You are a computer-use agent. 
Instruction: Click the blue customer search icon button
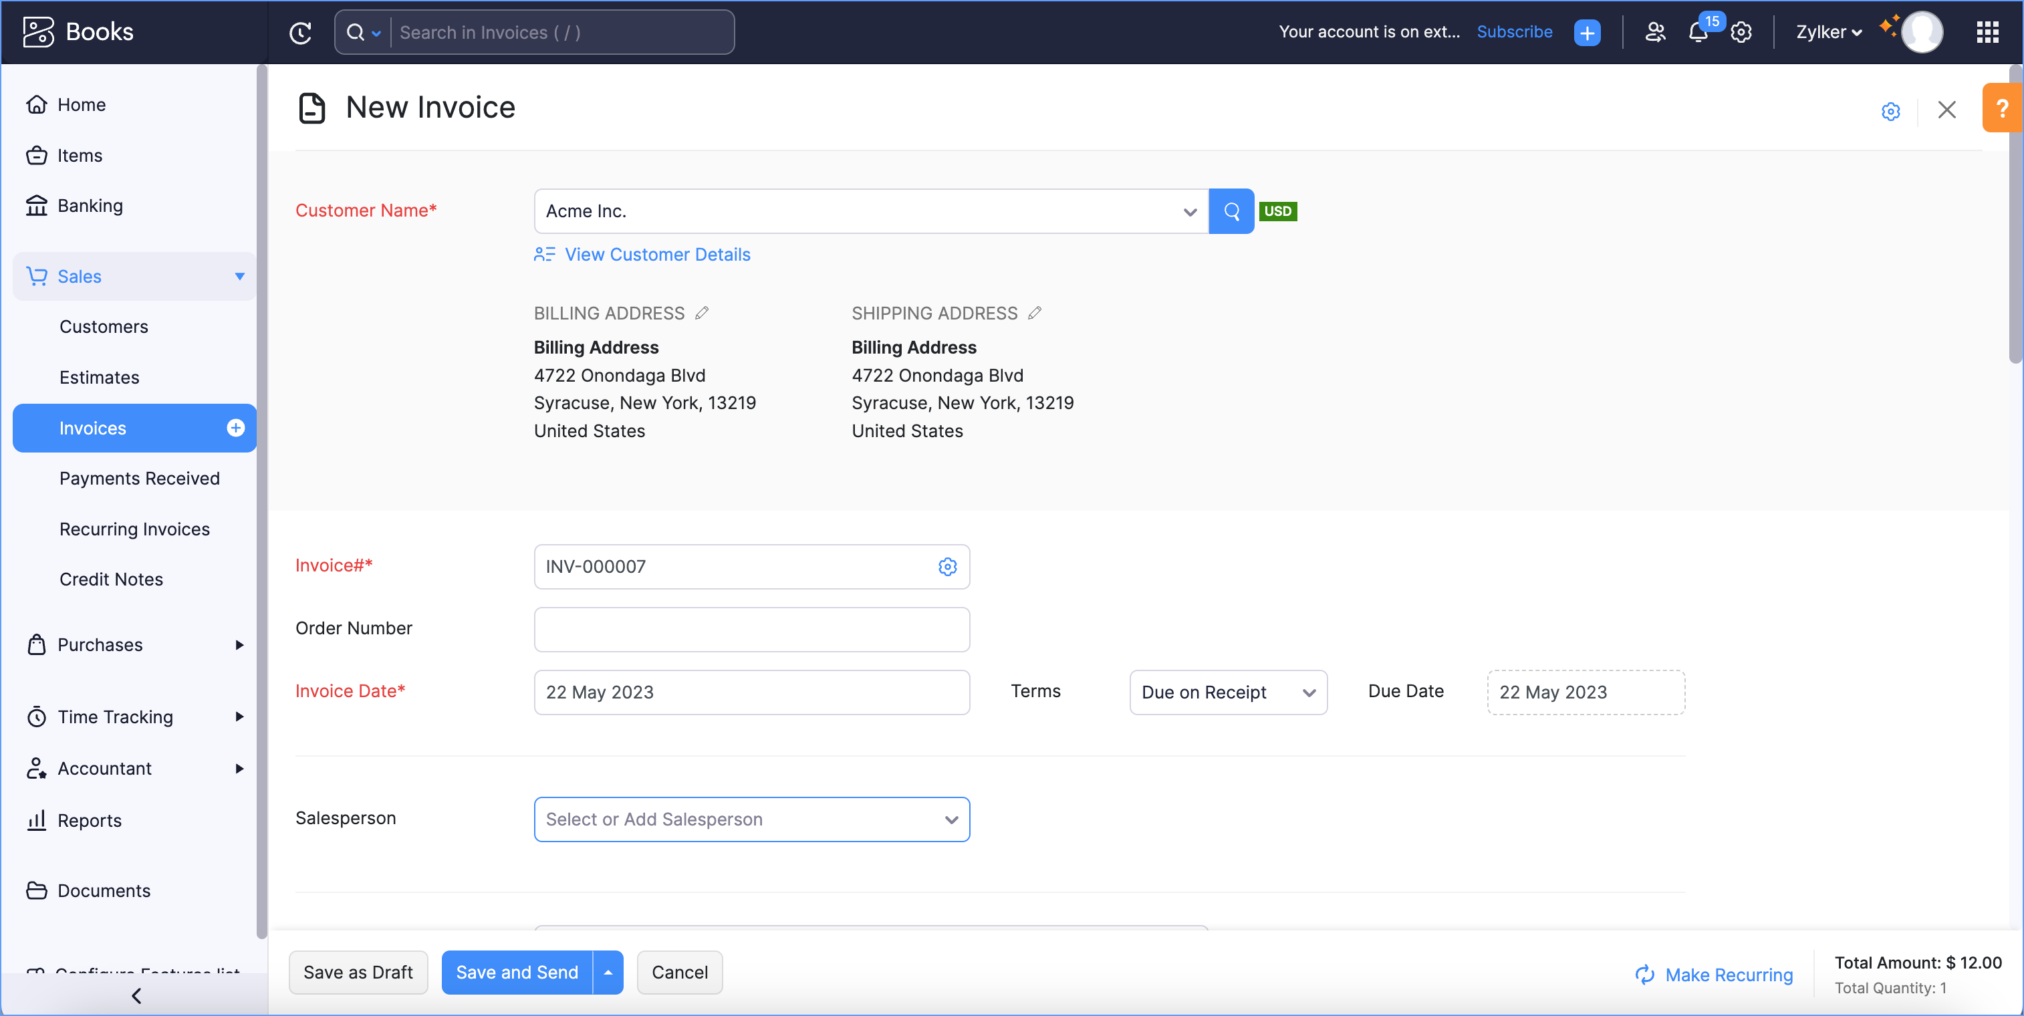pos(1231,211)
